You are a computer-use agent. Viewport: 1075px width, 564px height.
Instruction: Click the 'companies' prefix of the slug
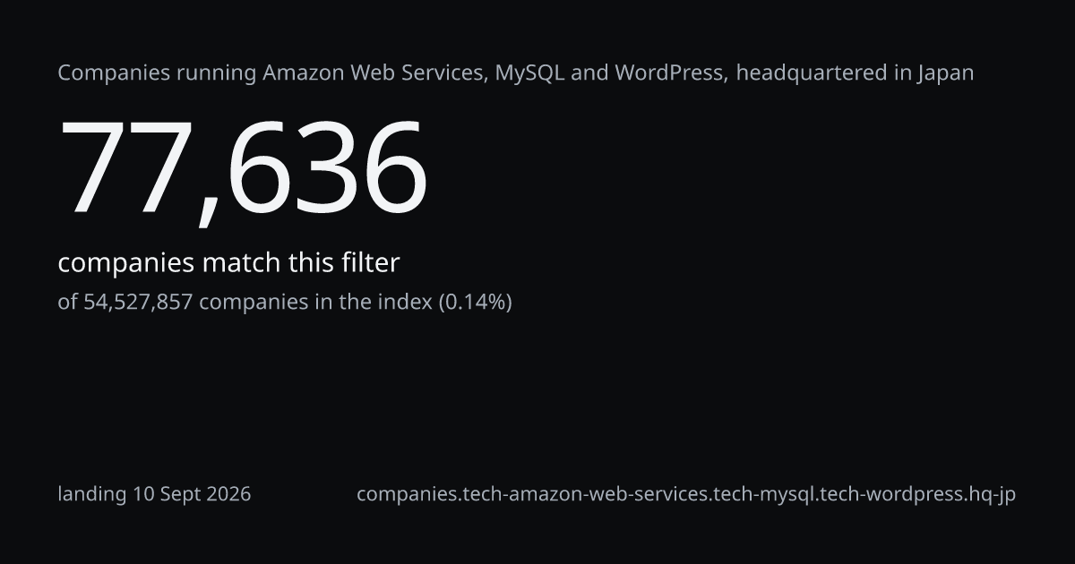click(406, 494)
